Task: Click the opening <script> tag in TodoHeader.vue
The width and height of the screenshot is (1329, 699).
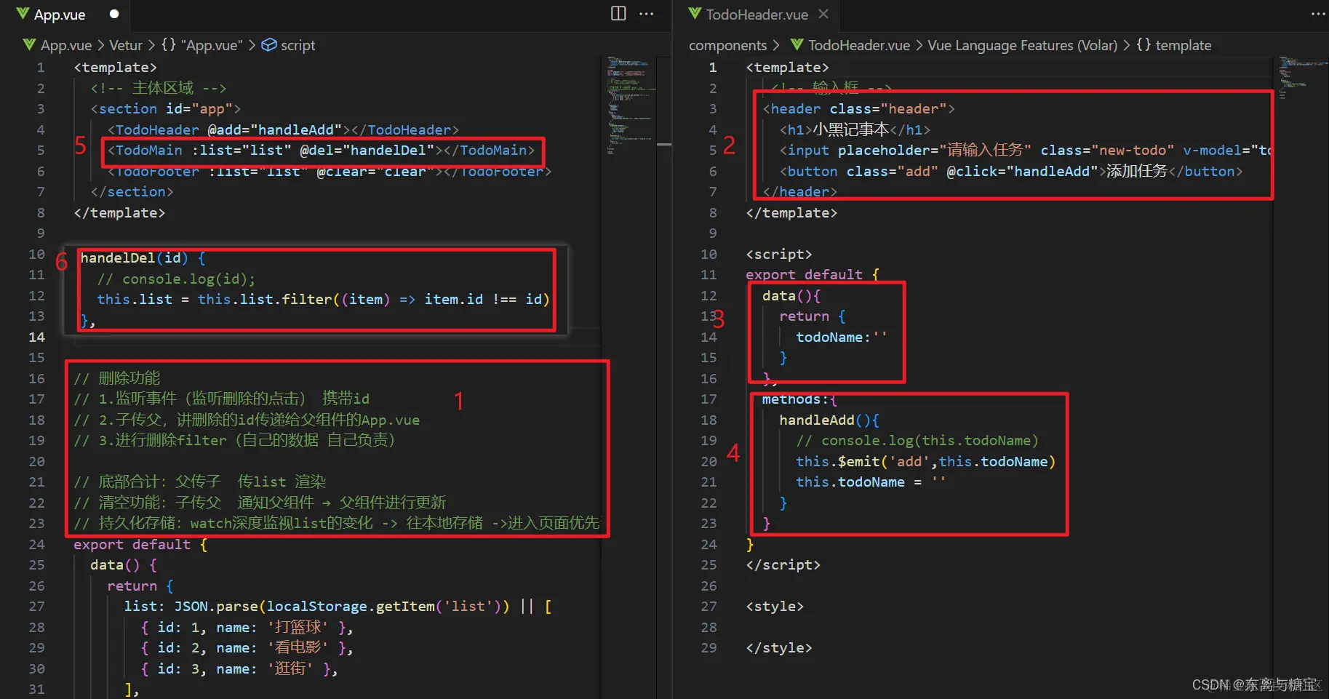Action: [779, 254]
